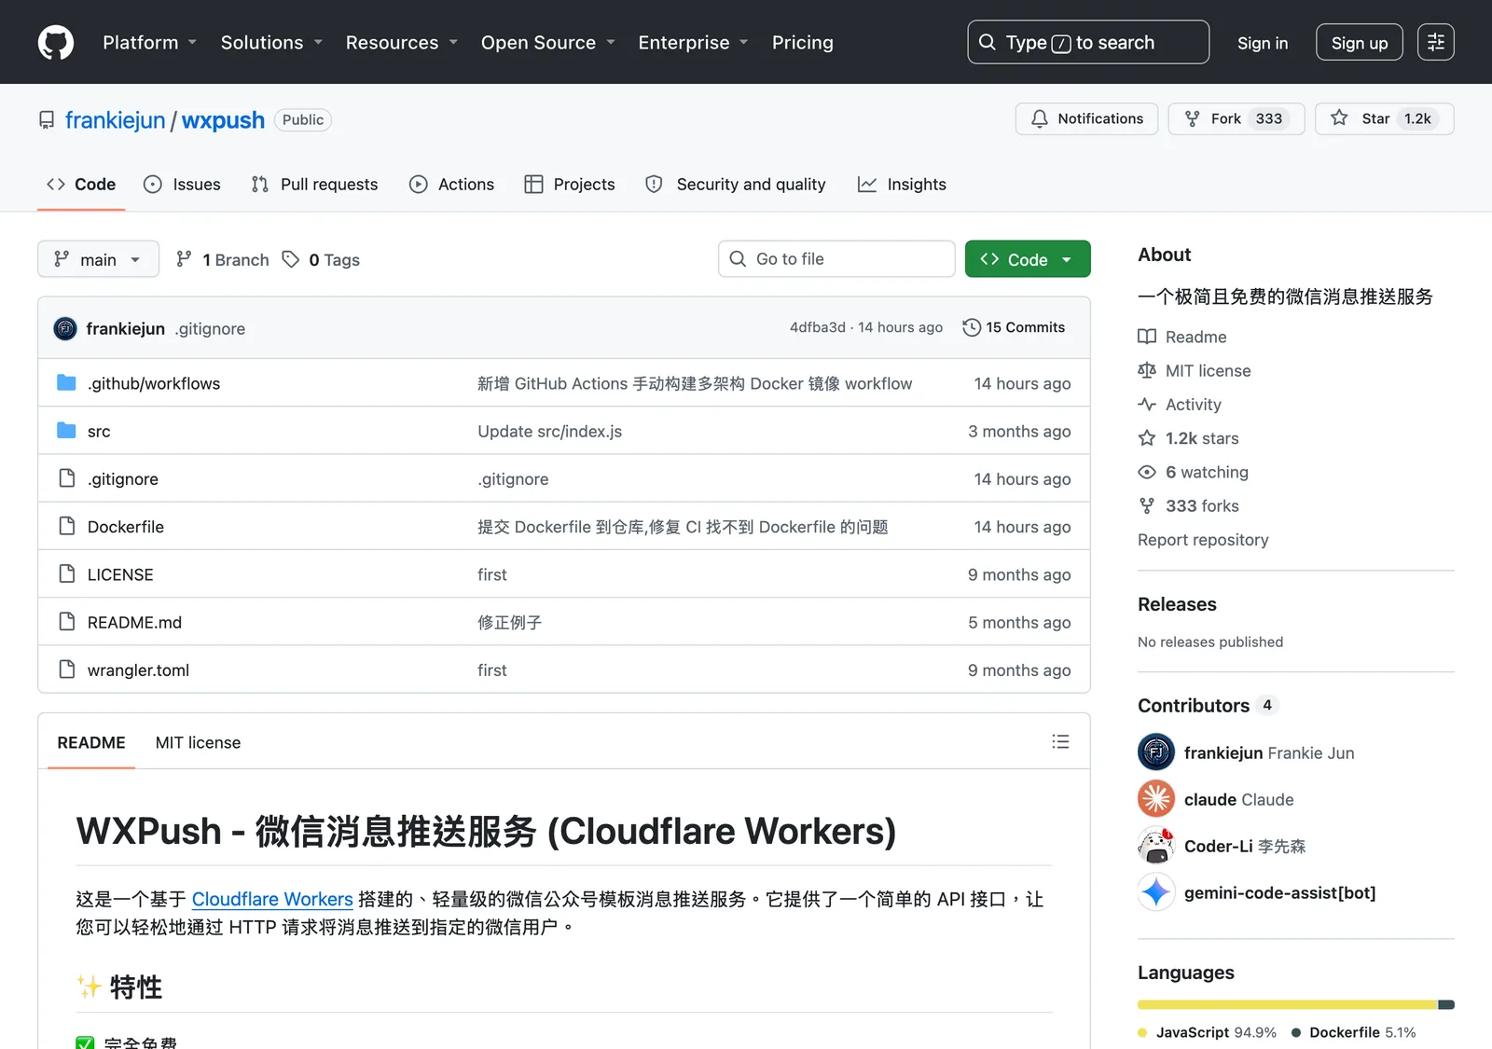Click the Readme book icon in About

click(x=1147, y=337)
